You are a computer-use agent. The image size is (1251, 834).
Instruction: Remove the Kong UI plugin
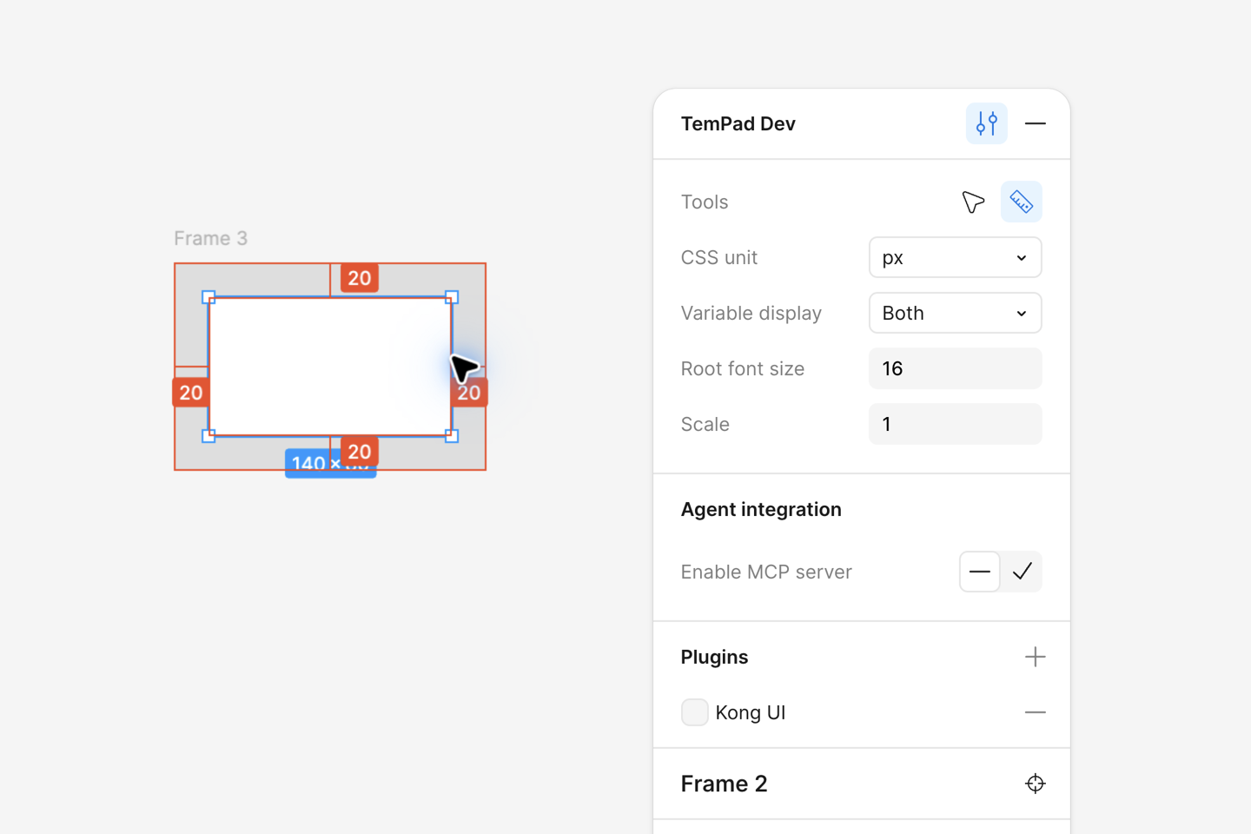pyautogui.click(x=1035, y=712)
